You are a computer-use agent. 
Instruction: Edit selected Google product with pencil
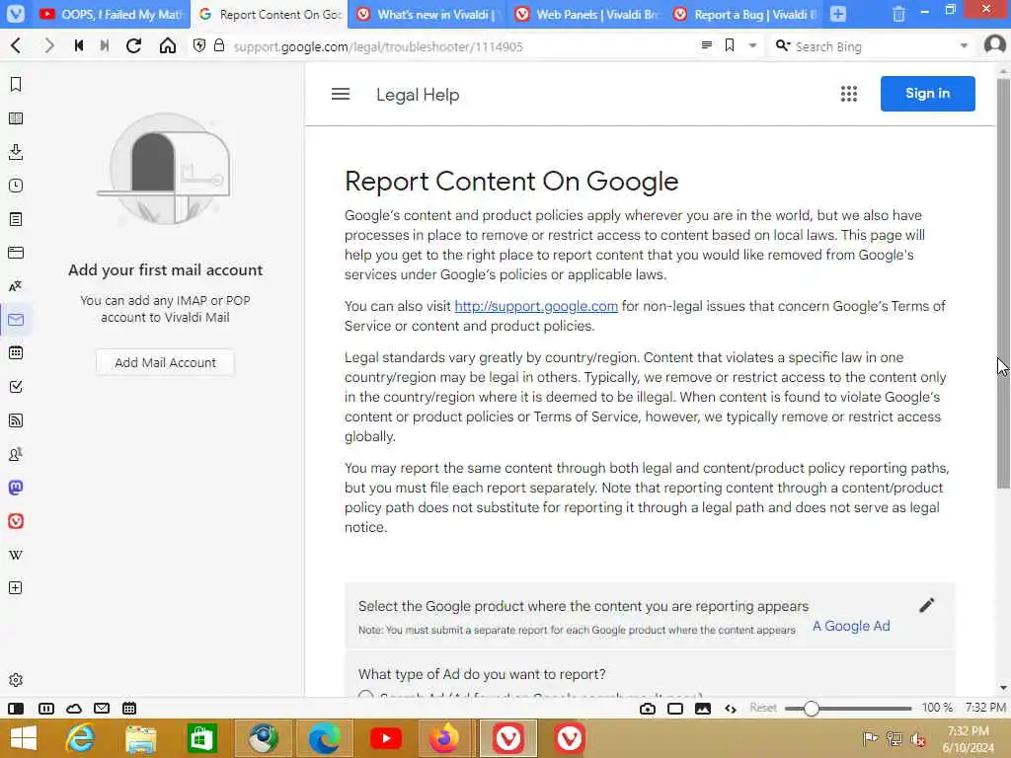pyautogui.click(x=926, y=605)
